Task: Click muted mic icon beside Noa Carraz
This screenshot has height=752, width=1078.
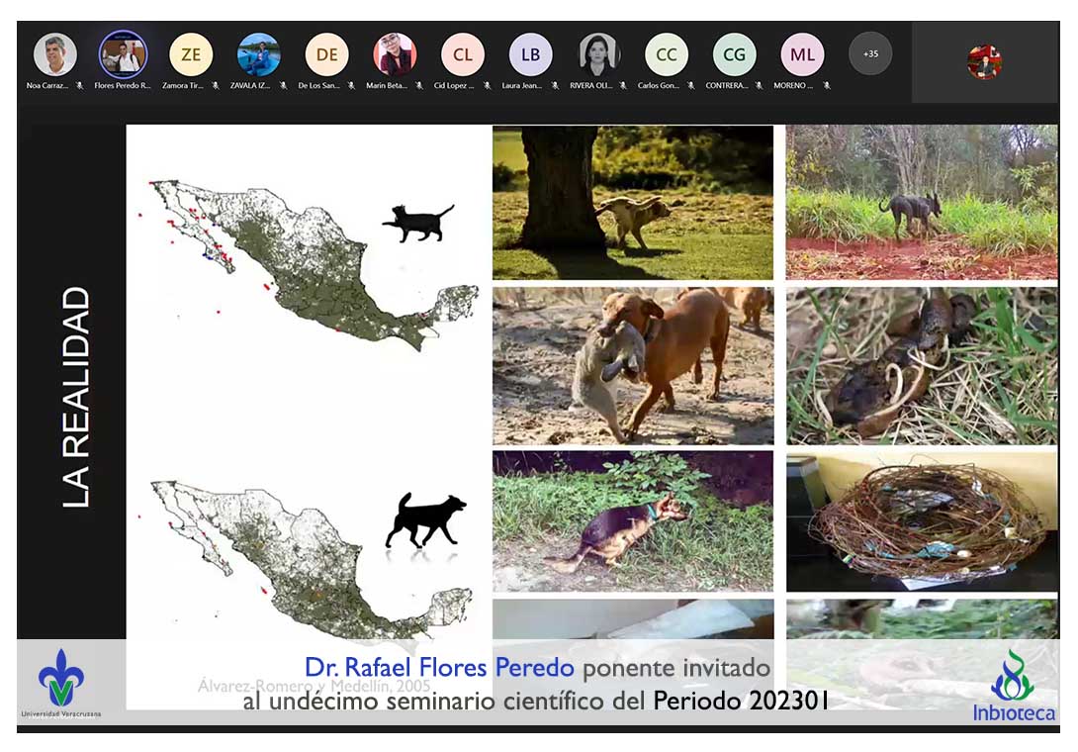Action: (x=79, y=86)
